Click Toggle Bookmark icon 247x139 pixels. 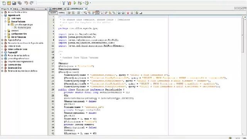click(x=114, y=13)
